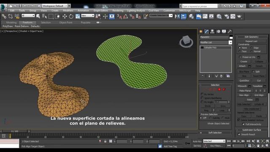Open the Modifiers menu
This screenshot has width=270, height=152.
point(68,11)
